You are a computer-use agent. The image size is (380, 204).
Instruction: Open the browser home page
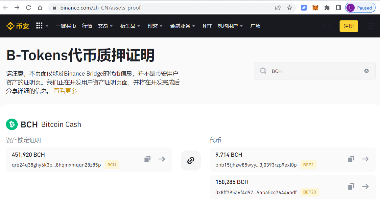tap(40, 8)
